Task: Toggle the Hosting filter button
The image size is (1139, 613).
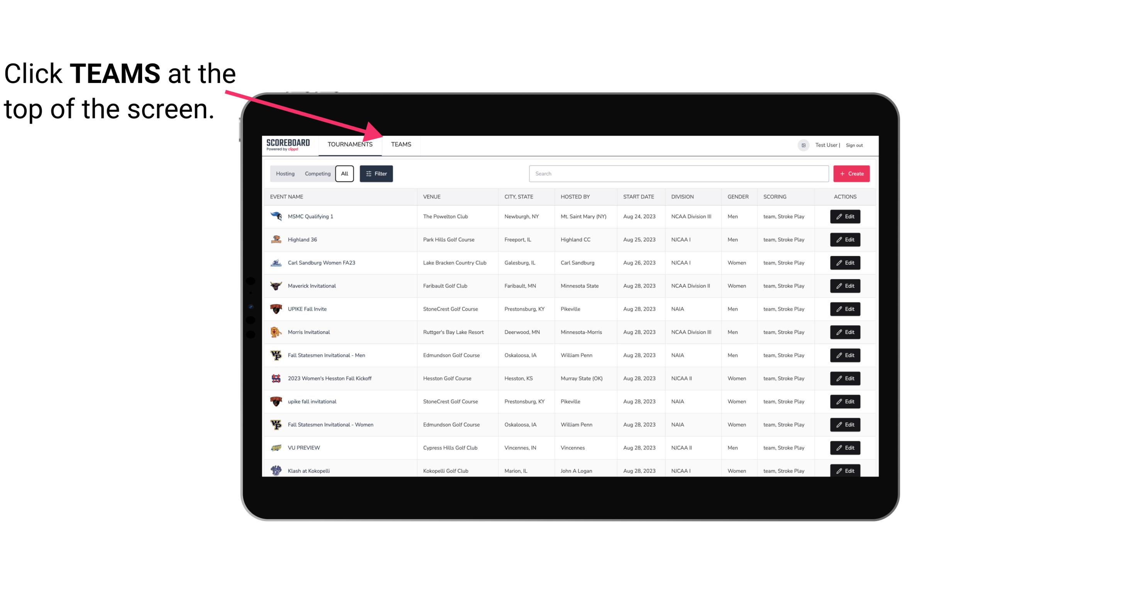Action: (285, 174)
